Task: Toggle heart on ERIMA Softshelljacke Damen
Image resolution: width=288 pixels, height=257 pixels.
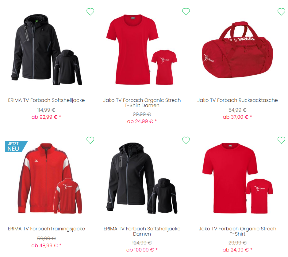Action: [x=186, y=140]
